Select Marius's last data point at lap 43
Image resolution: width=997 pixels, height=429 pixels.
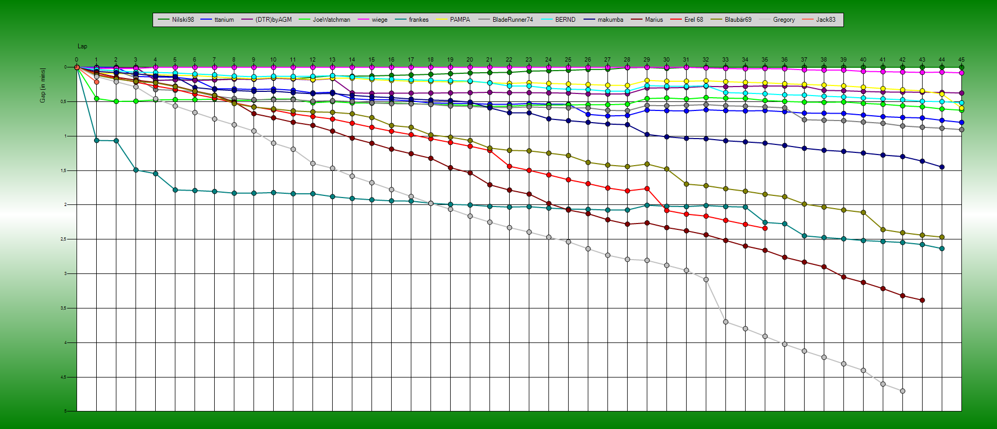tap(922, 301)
